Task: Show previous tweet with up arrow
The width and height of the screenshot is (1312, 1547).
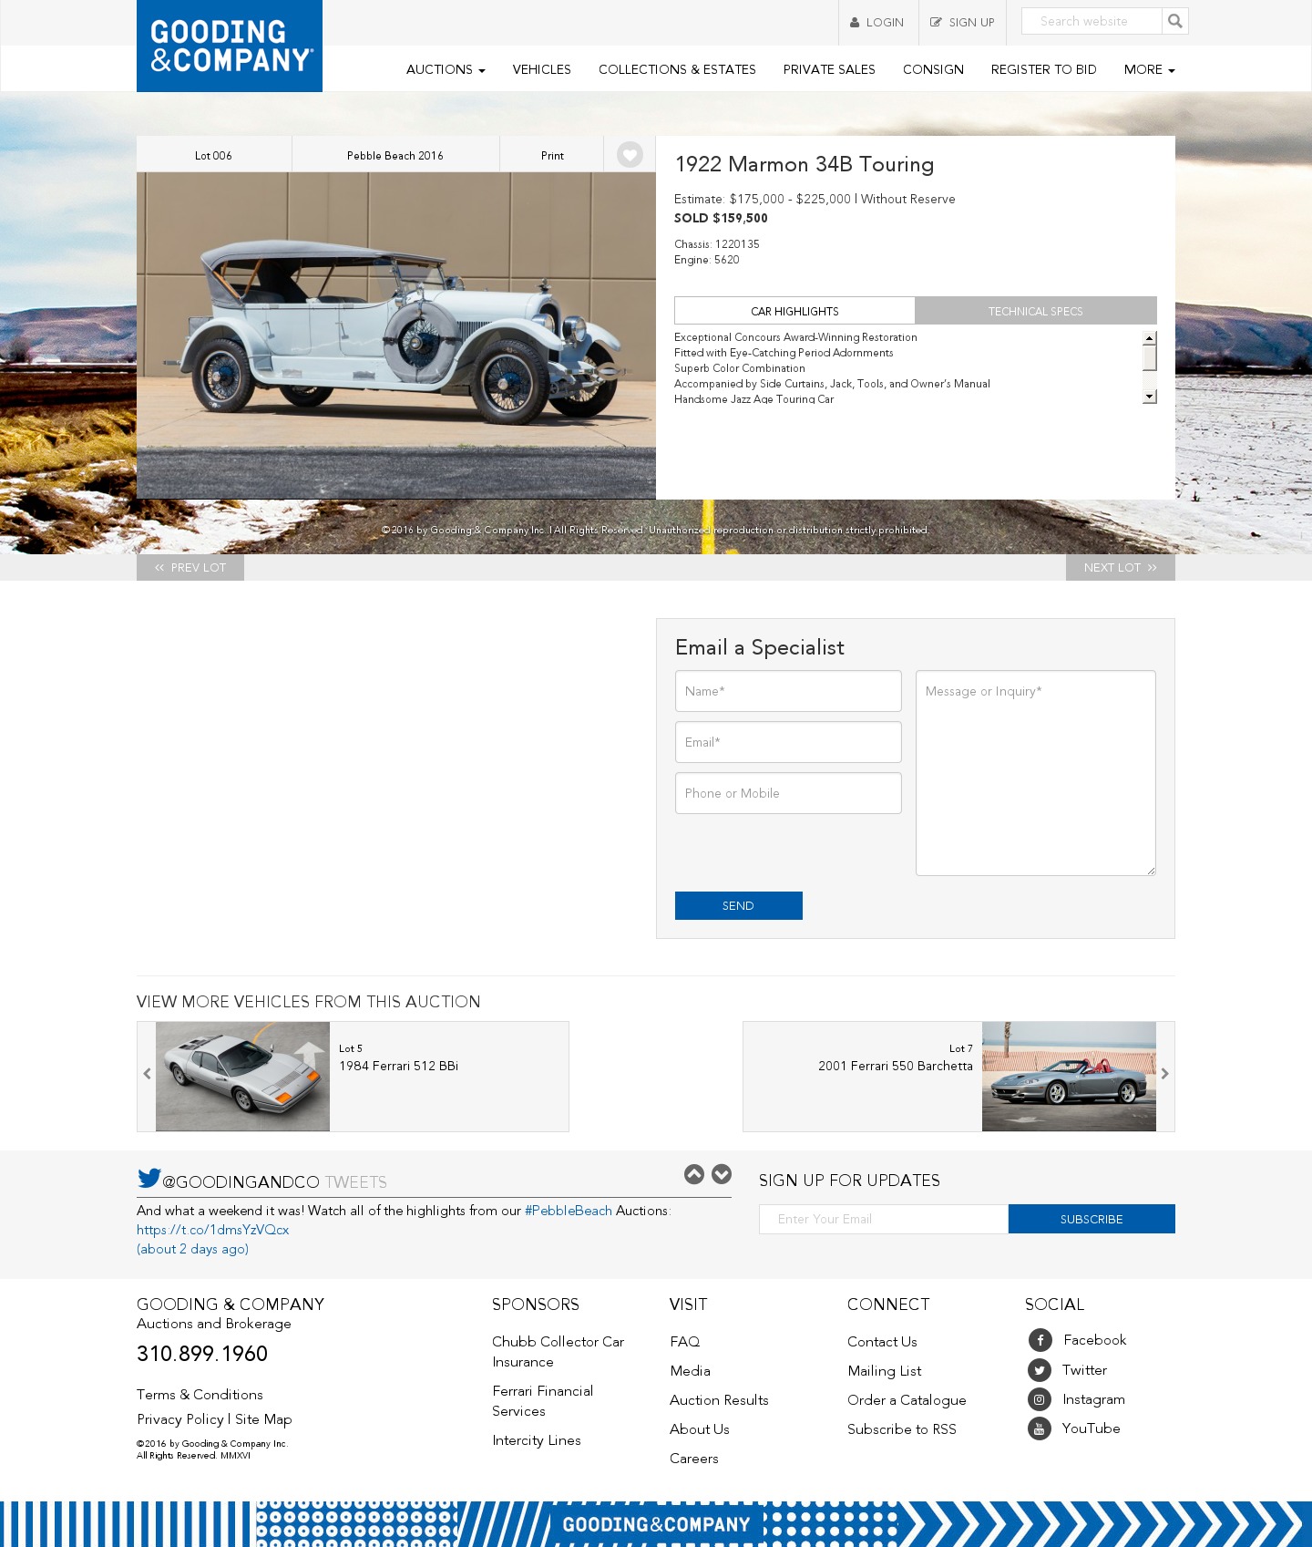Action: pos(694,1174)
